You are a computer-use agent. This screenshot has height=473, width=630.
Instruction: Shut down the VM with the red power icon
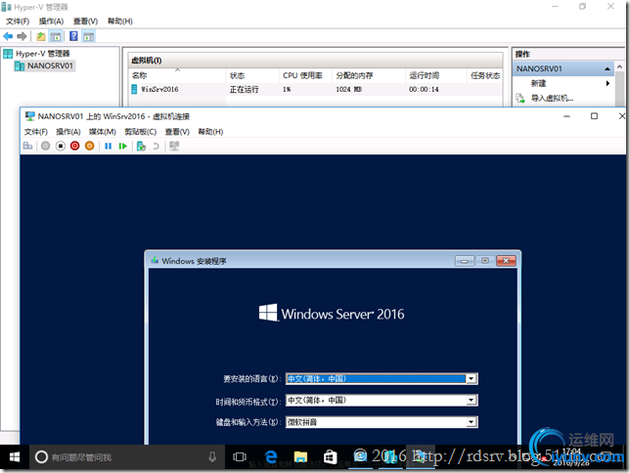tap(74, 146)
